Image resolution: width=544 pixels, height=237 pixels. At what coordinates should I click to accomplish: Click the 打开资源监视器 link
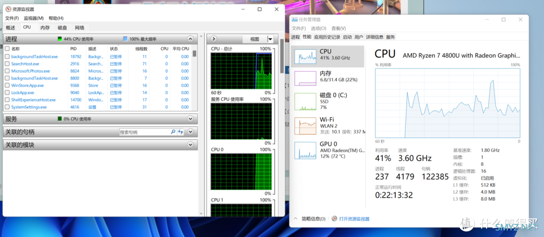point(354,219)
